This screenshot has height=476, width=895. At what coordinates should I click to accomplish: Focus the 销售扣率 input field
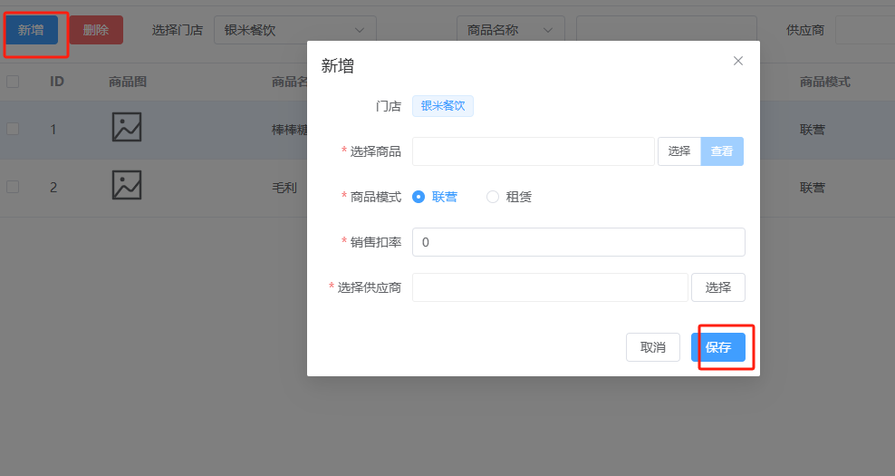click(x=578, y=242)
